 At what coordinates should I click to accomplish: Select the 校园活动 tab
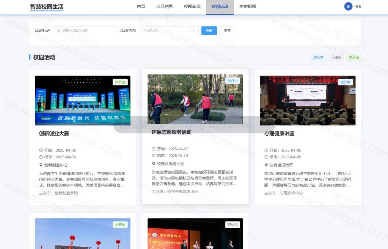pyautogui.click(x=220, y=7)
